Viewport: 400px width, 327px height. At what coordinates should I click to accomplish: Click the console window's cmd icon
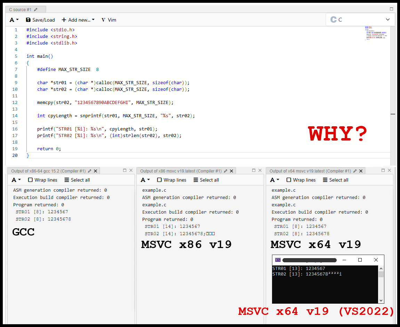click(278, 260)
